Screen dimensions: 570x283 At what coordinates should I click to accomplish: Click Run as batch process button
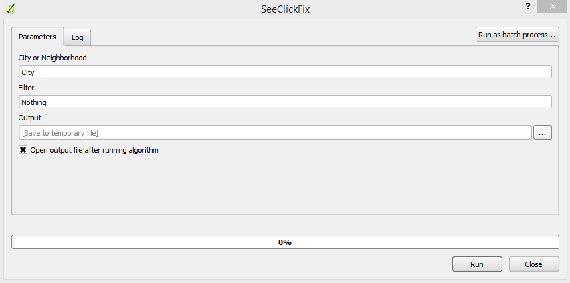point(517,34)
